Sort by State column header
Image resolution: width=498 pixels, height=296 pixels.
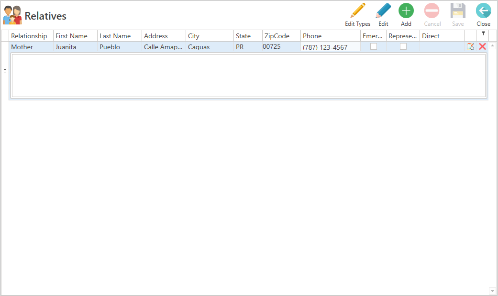point(248,36)
